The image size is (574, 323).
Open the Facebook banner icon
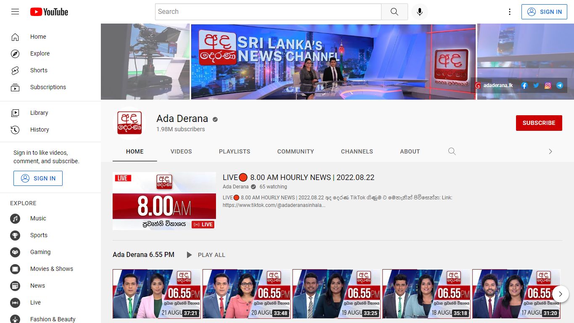pyautogui.click(x=524, y=85)
